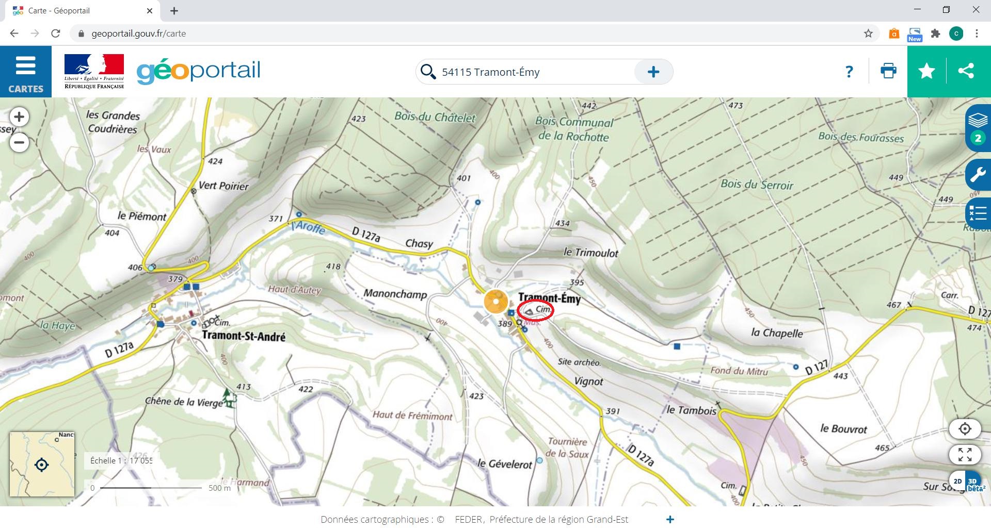Close the Carte - Géoportail tab
This screenshot has width=991, height=531.
[x=150, y=10]
